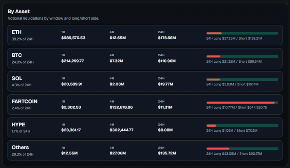Click the By Asset heading
This screenshot has width=290, height=168.
pos(18,12)
